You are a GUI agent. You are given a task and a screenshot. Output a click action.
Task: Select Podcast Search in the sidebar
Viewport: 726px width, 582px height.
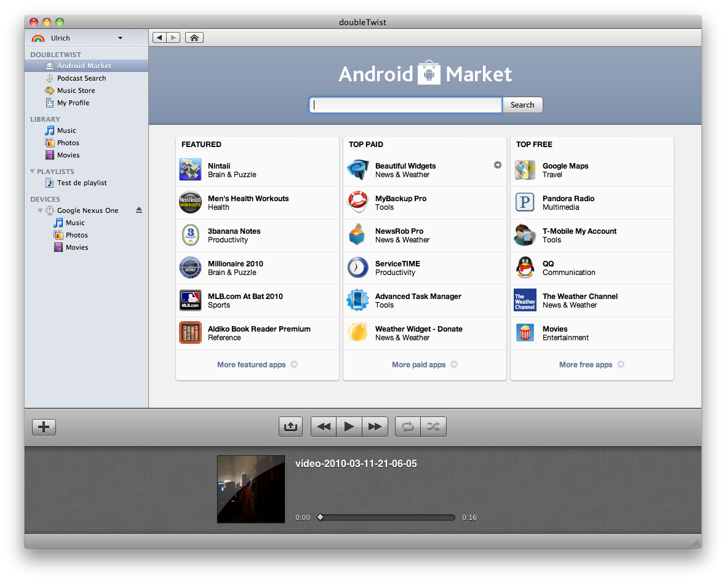tap(81, 78)
